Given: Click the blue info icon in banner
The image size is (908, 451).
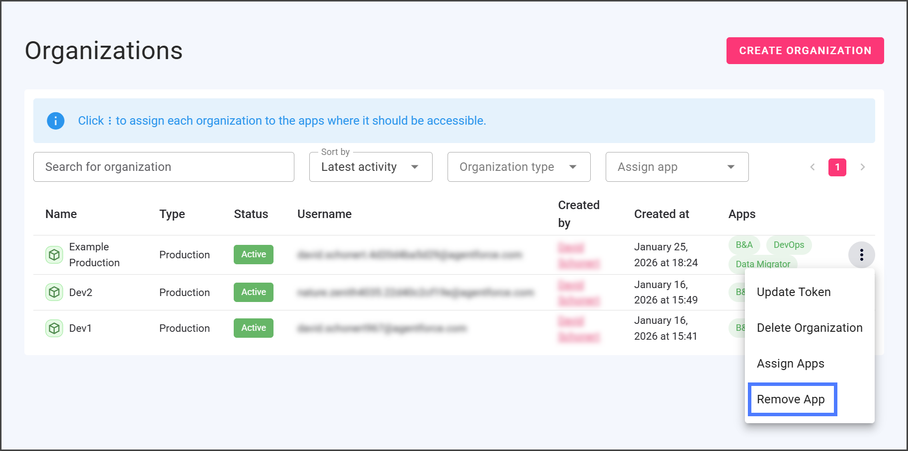Looking at the screenshot, I should coord(56,121).
